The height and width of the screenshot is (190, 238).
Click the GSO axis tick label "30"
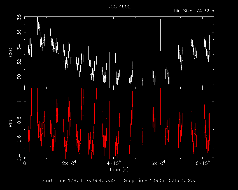click(x=19, y=77)
